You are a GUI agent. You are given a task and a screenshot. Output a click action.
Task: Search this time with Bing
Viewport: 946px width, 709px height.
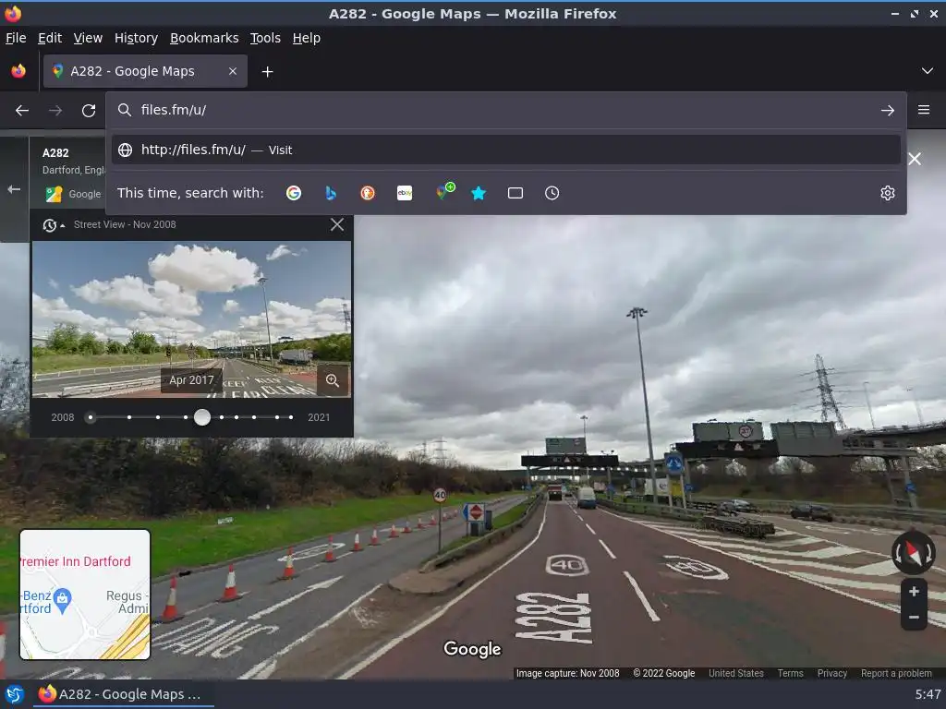coord(331,193)
